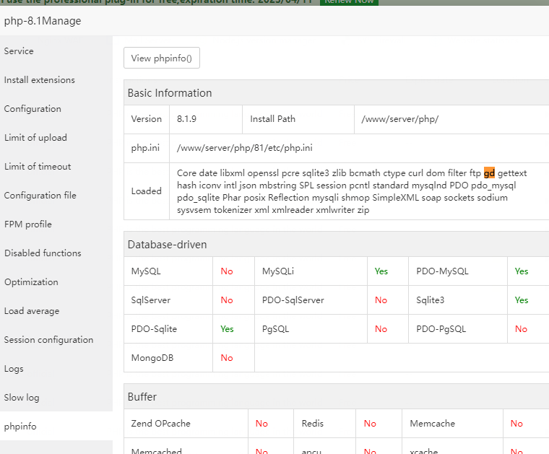Click the highlighted gd extension text
The height and width of the screenshot is (454, 549).
point(489,173)
